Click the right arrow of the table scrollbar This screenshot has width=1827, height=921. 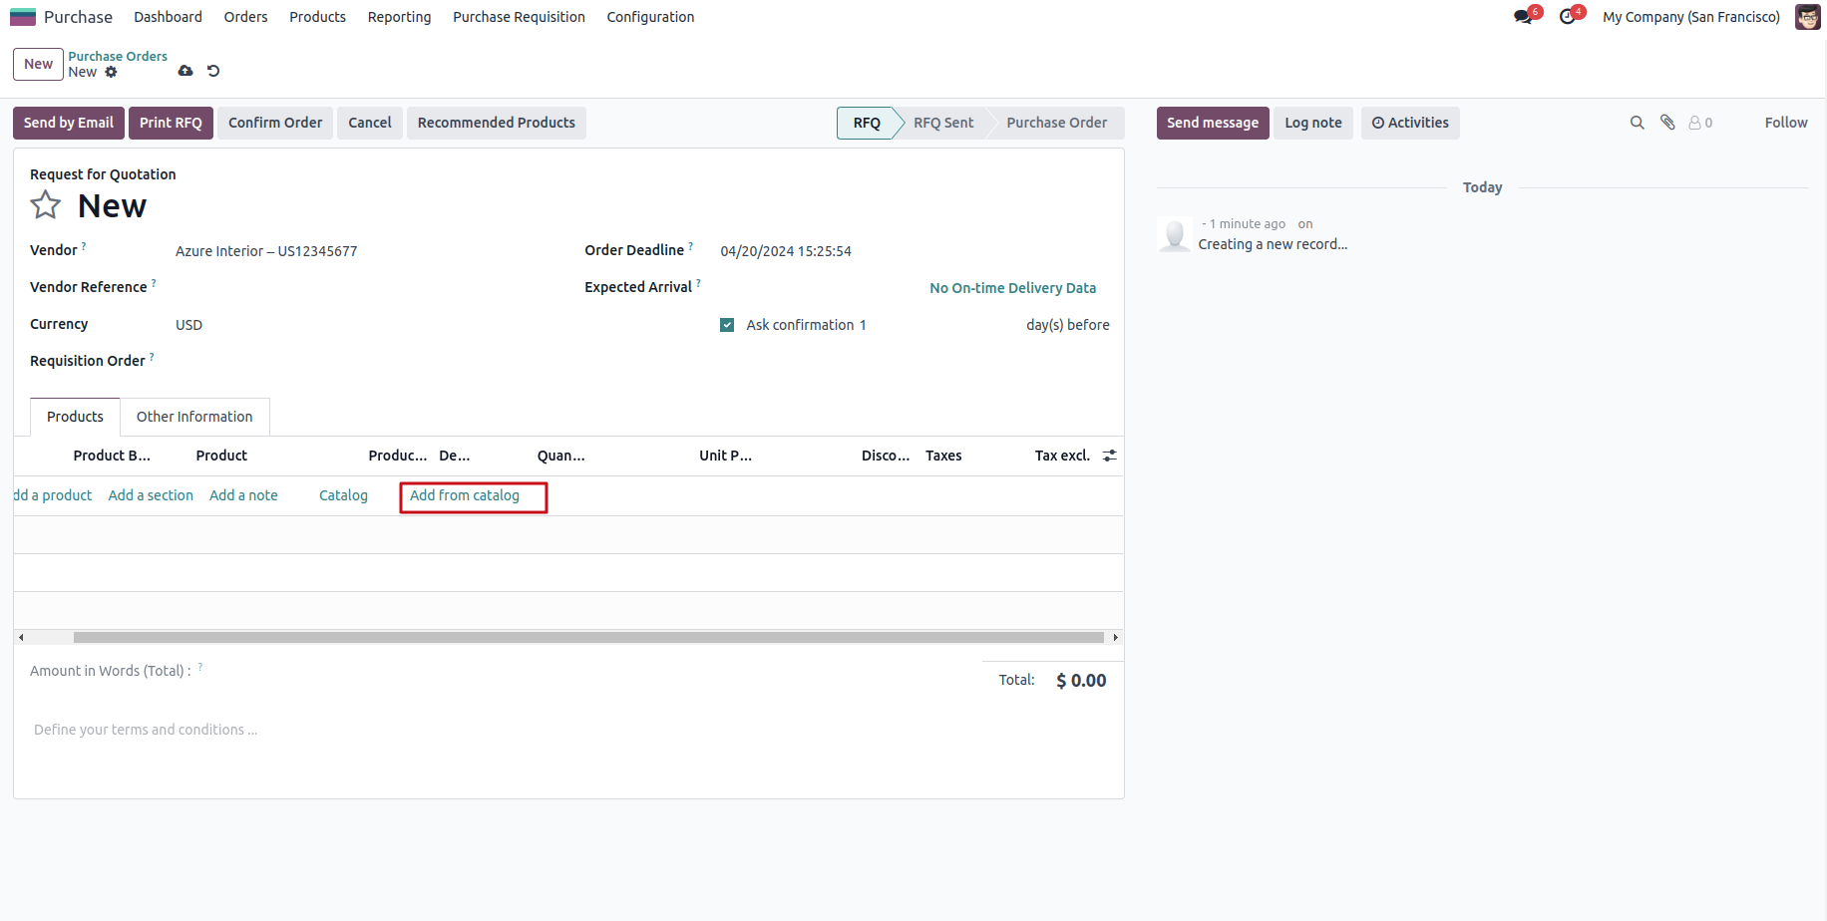[1116, 637]
